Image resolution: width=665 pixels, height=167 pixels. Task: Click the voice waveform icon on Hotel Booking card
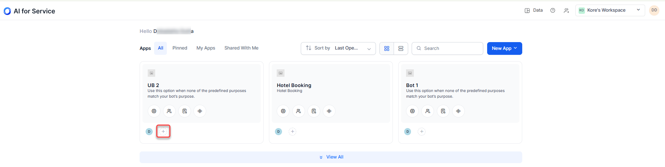click(329, 111)
